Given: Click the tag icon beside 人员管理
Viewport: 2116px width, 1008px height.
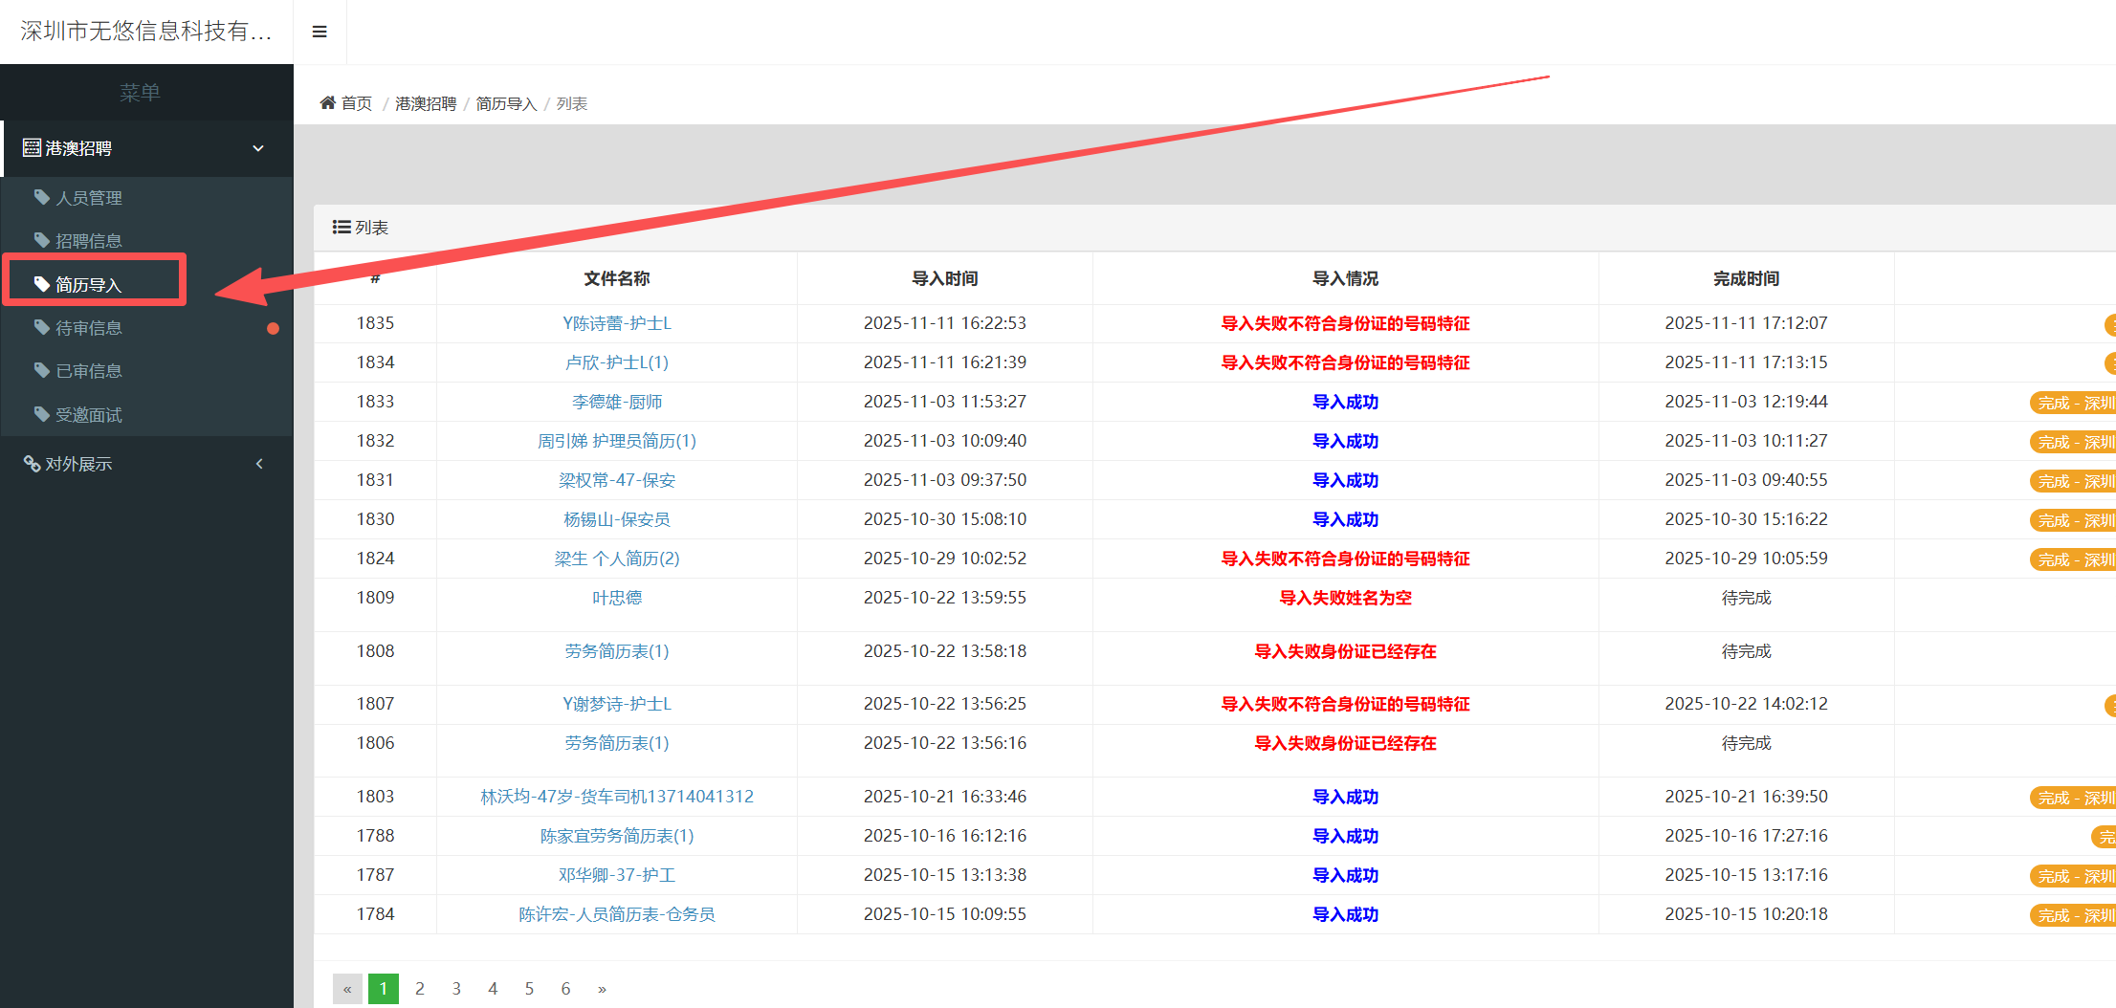Looking at the screenshot, I should 41,197.
